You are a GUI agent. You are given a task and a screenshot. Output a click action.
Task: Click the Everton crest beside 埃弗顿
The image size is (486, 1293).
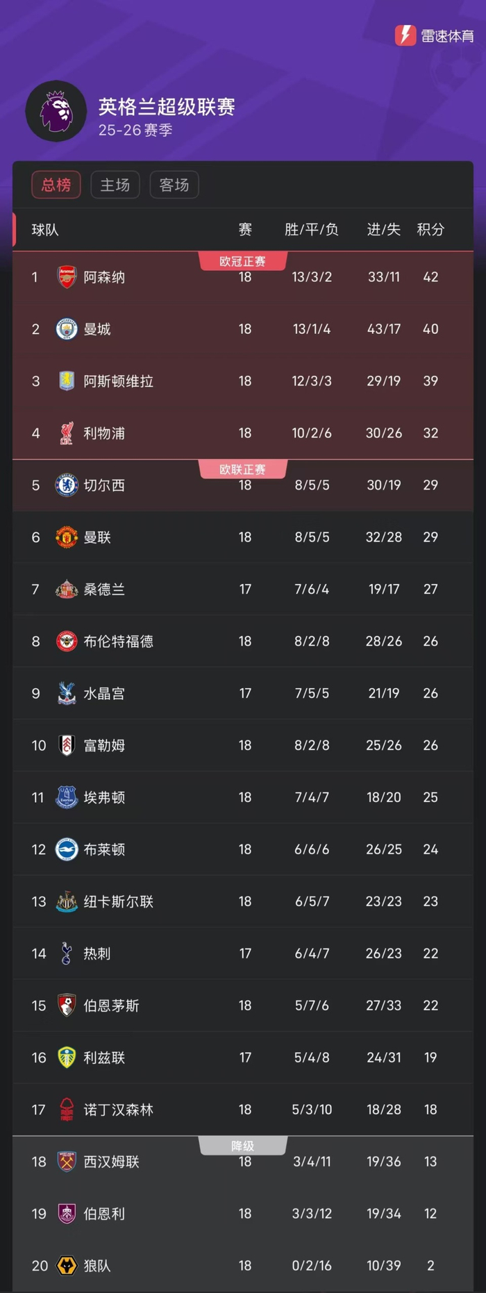66,797
